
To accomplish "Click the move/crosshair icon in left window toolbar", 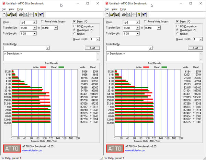I will [31, 14].
